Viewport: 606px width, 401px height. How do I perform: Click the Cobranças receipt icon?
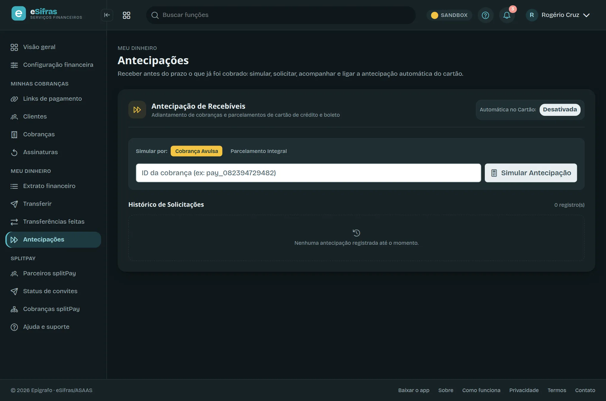(x=14, y=135)
